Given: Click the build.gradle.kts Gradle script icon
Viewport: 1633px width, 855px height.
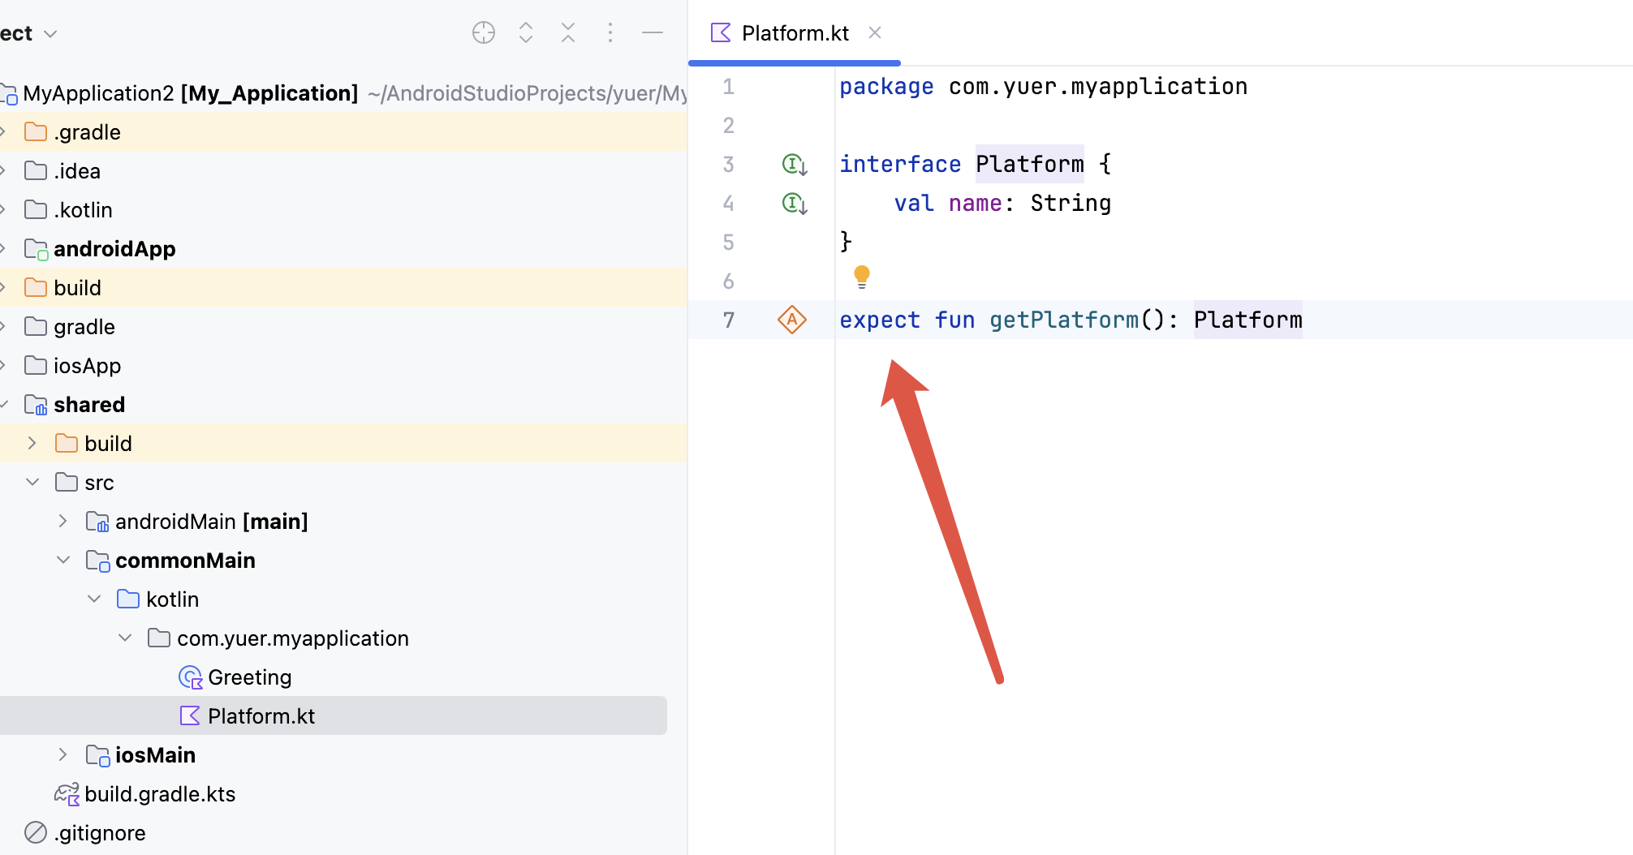Looking at the screenshot, I should [x=67, y=793].
